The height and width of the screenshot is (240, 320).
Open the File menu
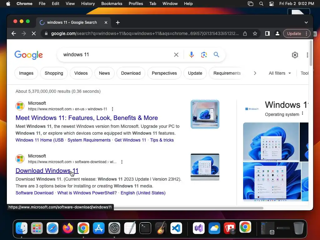point(42,4)
